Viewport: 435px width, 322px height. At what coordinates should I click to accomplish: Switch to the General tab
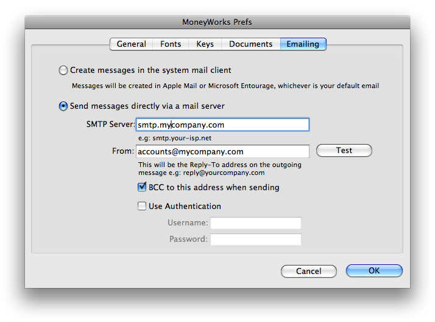pos(131,44)
